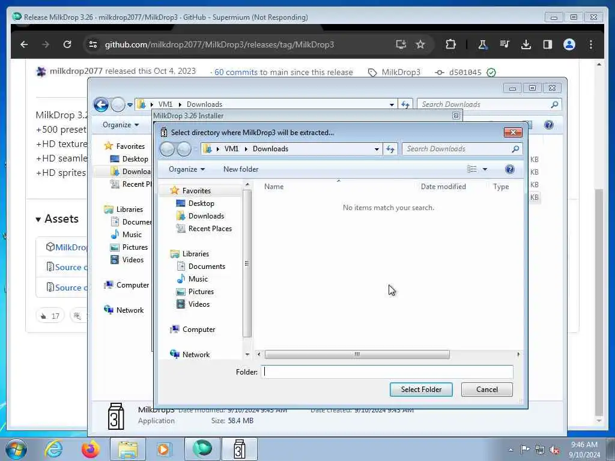Screen dimensions: 615x461
Task: Click volume icon in system tray
Action: tap(554, 450)
